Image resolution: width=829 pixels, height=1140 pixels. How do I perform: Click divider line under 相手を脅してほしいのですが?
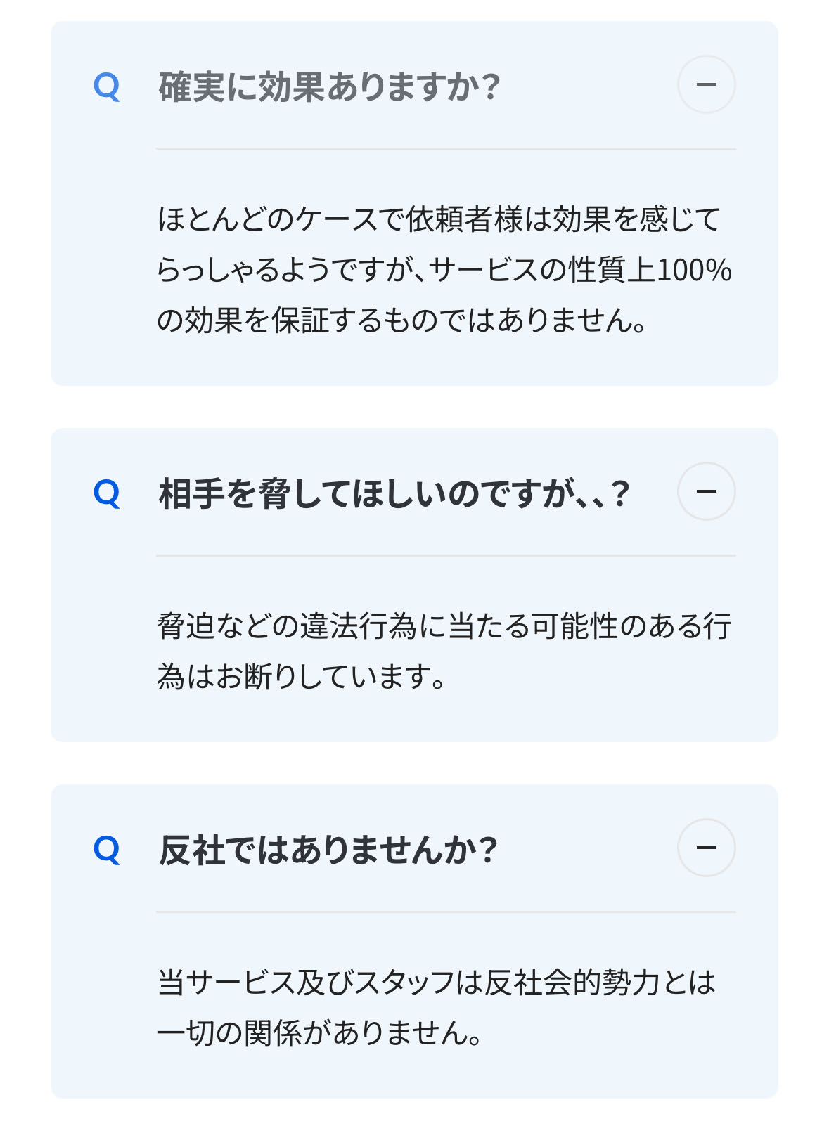[446, 556]
